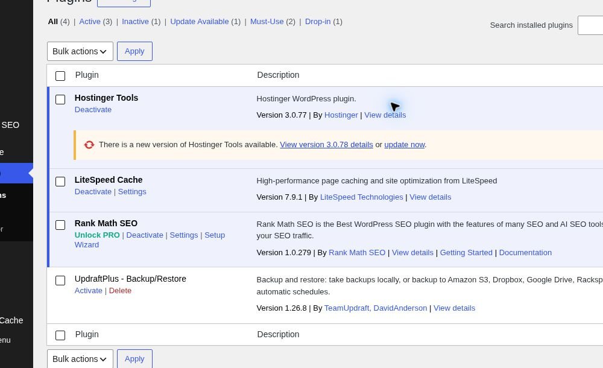Click update now for Hostinger Tools

(x=405, y=145)
